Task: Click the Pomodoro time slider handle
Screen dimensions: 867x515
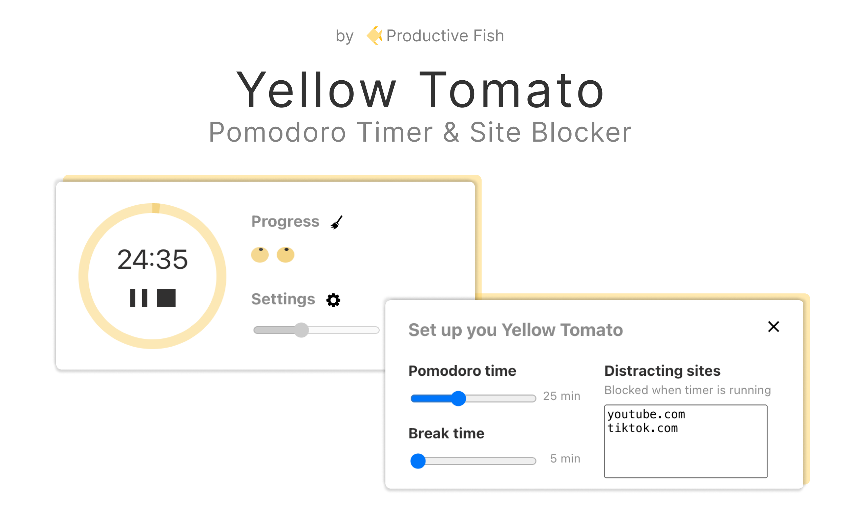Action: (x=458, y=398)
